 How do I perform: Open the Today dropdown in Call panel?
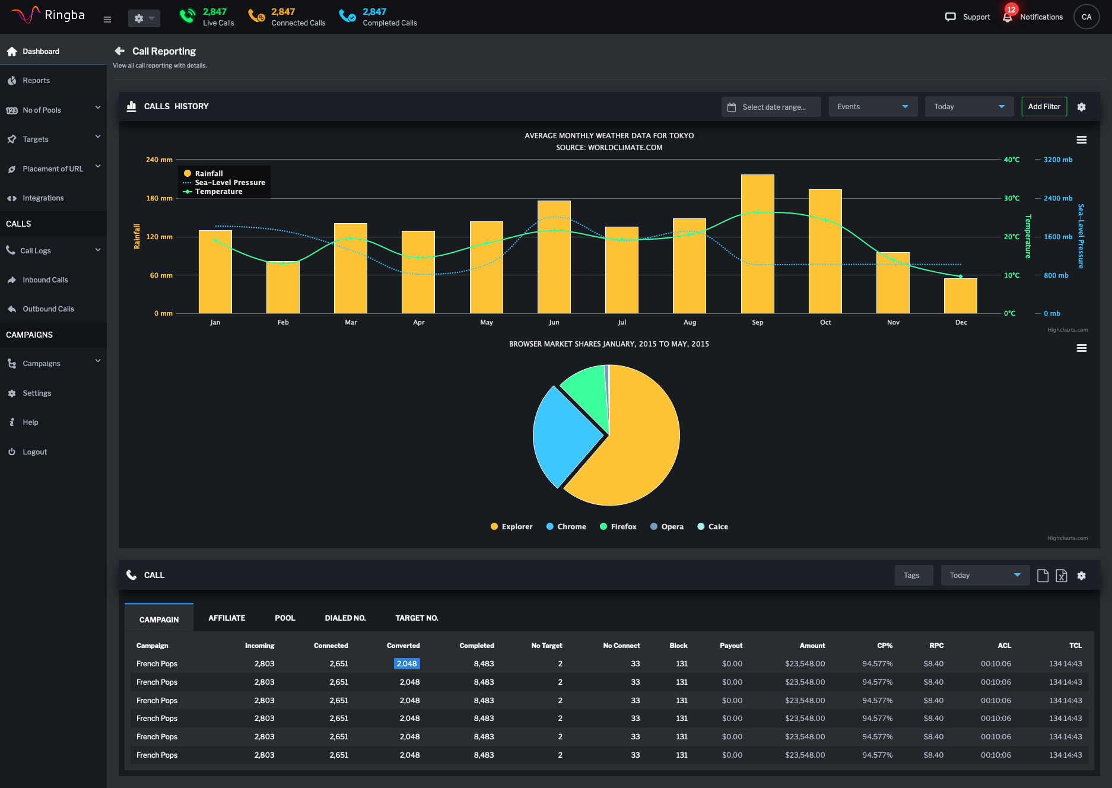984,576
